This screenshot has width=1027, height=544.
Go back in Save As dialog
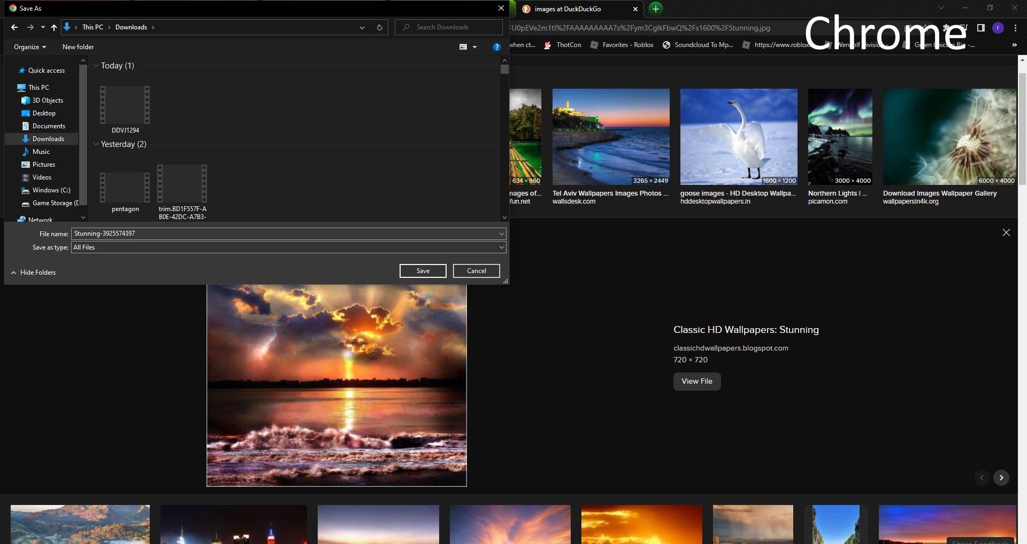pyautogui.click(x=14, y=27)
